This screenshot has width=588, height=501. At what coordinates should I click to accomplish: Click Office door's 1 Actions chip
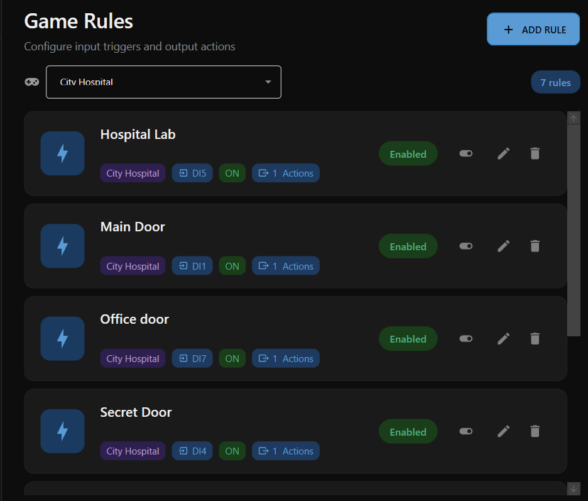(x=286, y=358)
